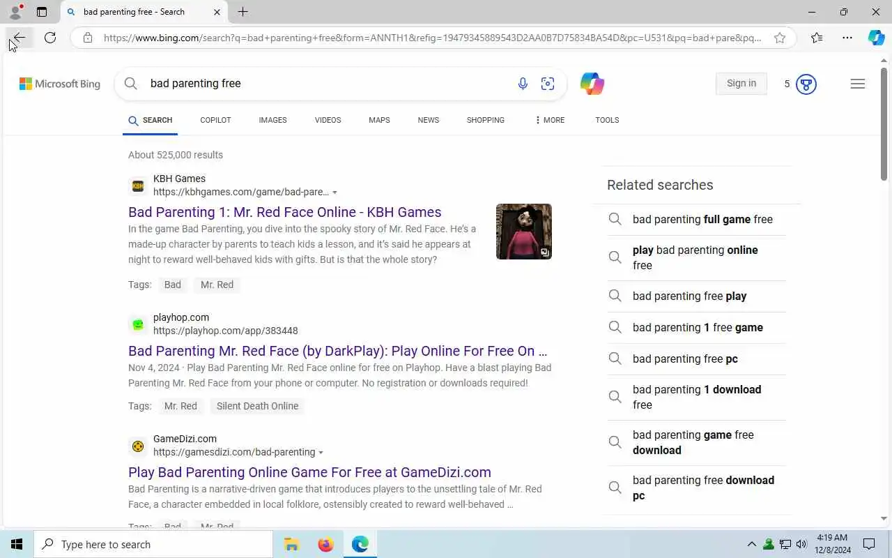The height and width of the screenshot is (558, 892).
Task: Click the Sign in button
Action: 741,84
